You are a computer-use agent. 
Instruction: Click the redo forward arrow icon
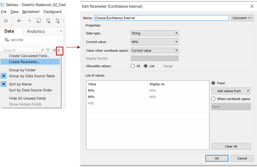(x=29, y=21)
